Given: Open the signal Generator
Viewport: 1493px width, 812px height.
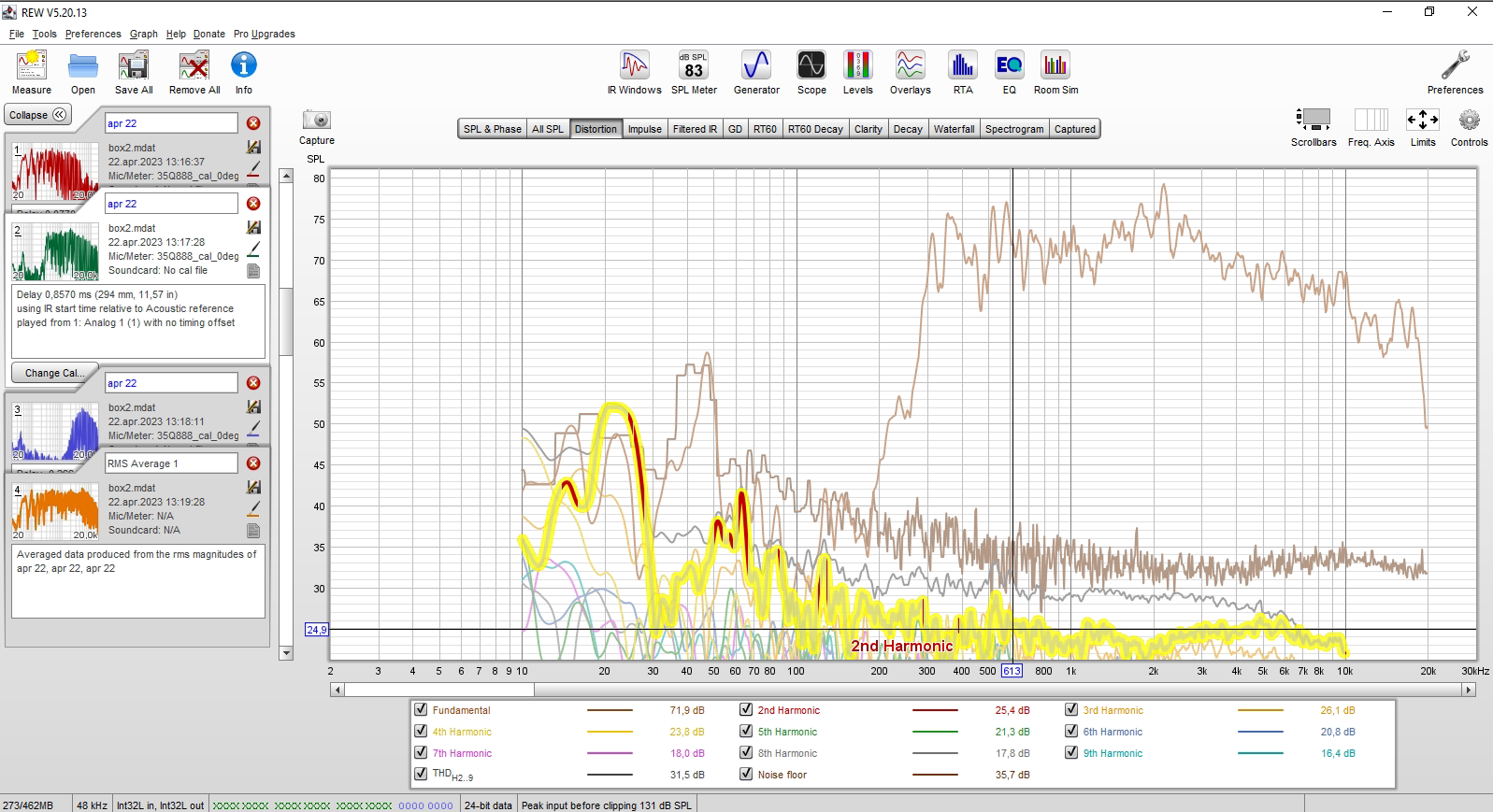Looking at the screenshot, I should 756,65.
